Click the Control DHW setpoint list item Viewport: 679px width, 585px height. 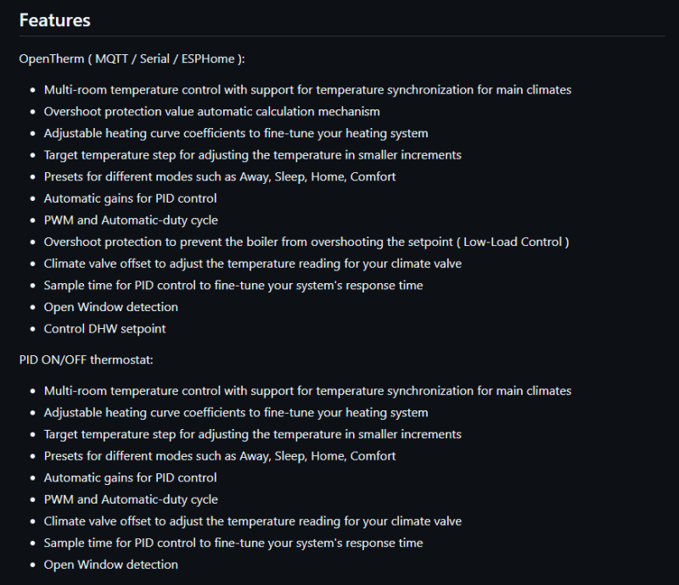(104, 329)
